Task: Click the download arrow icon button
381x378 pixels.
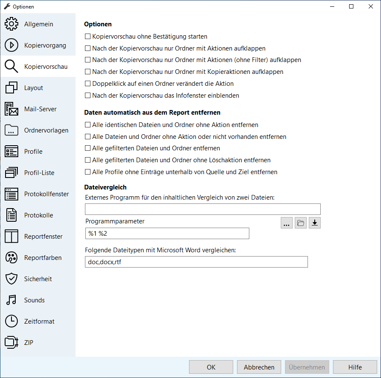Action: click(x=314, y=223)
